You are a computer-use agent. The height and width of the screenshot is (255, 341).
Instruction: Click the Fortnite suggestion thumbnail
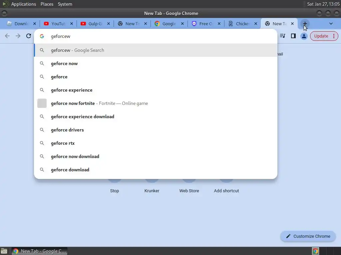click(x=42, y=103)
